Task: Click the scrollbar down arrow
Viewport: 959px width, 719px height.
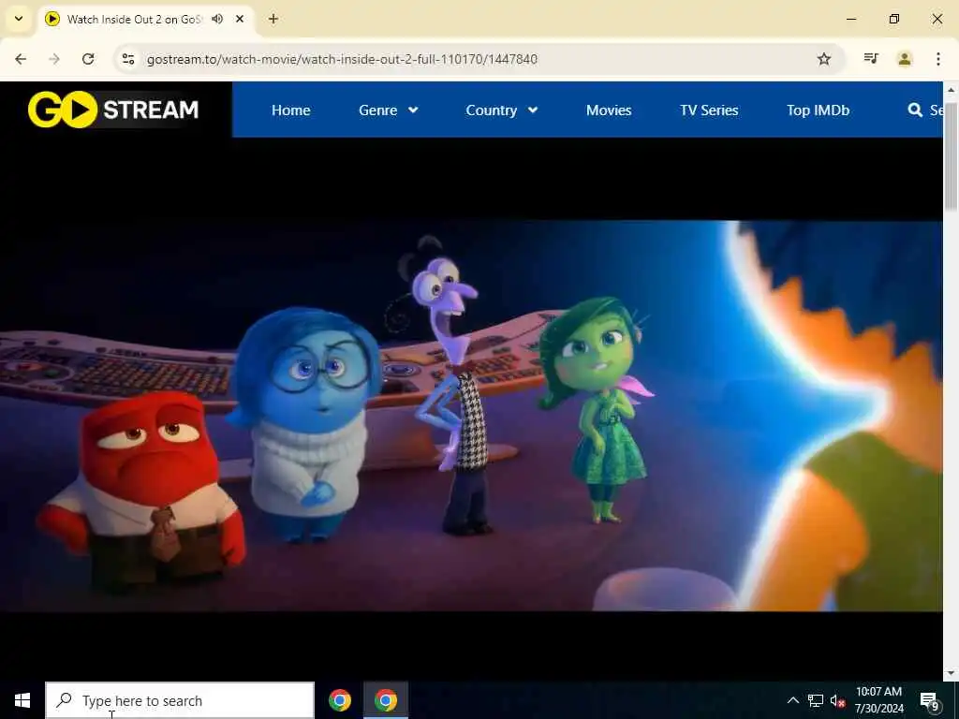Action: (x=952, y=672)
